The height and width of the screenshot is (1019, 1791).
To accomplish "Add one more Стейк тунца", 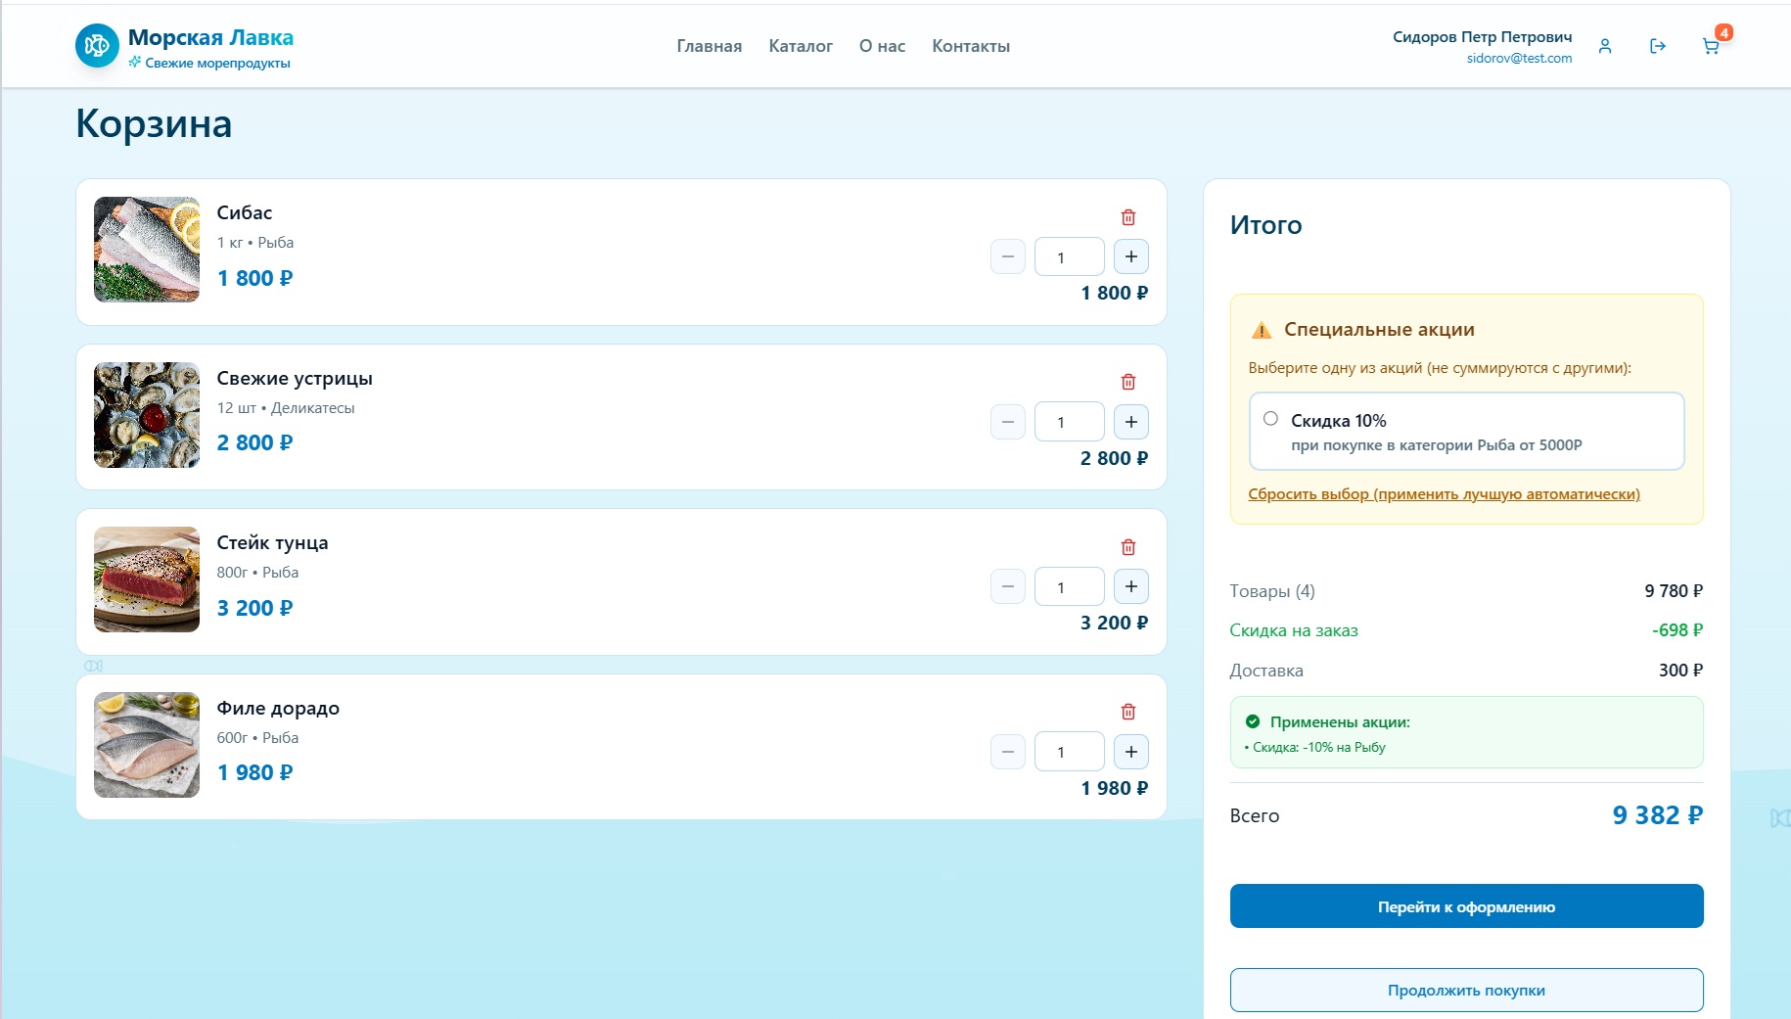I will tap(1131, 586).
